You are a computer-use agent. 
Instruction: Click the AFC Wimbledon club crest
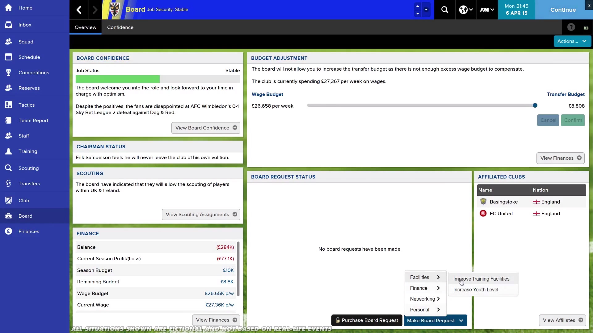pos(115,10)
